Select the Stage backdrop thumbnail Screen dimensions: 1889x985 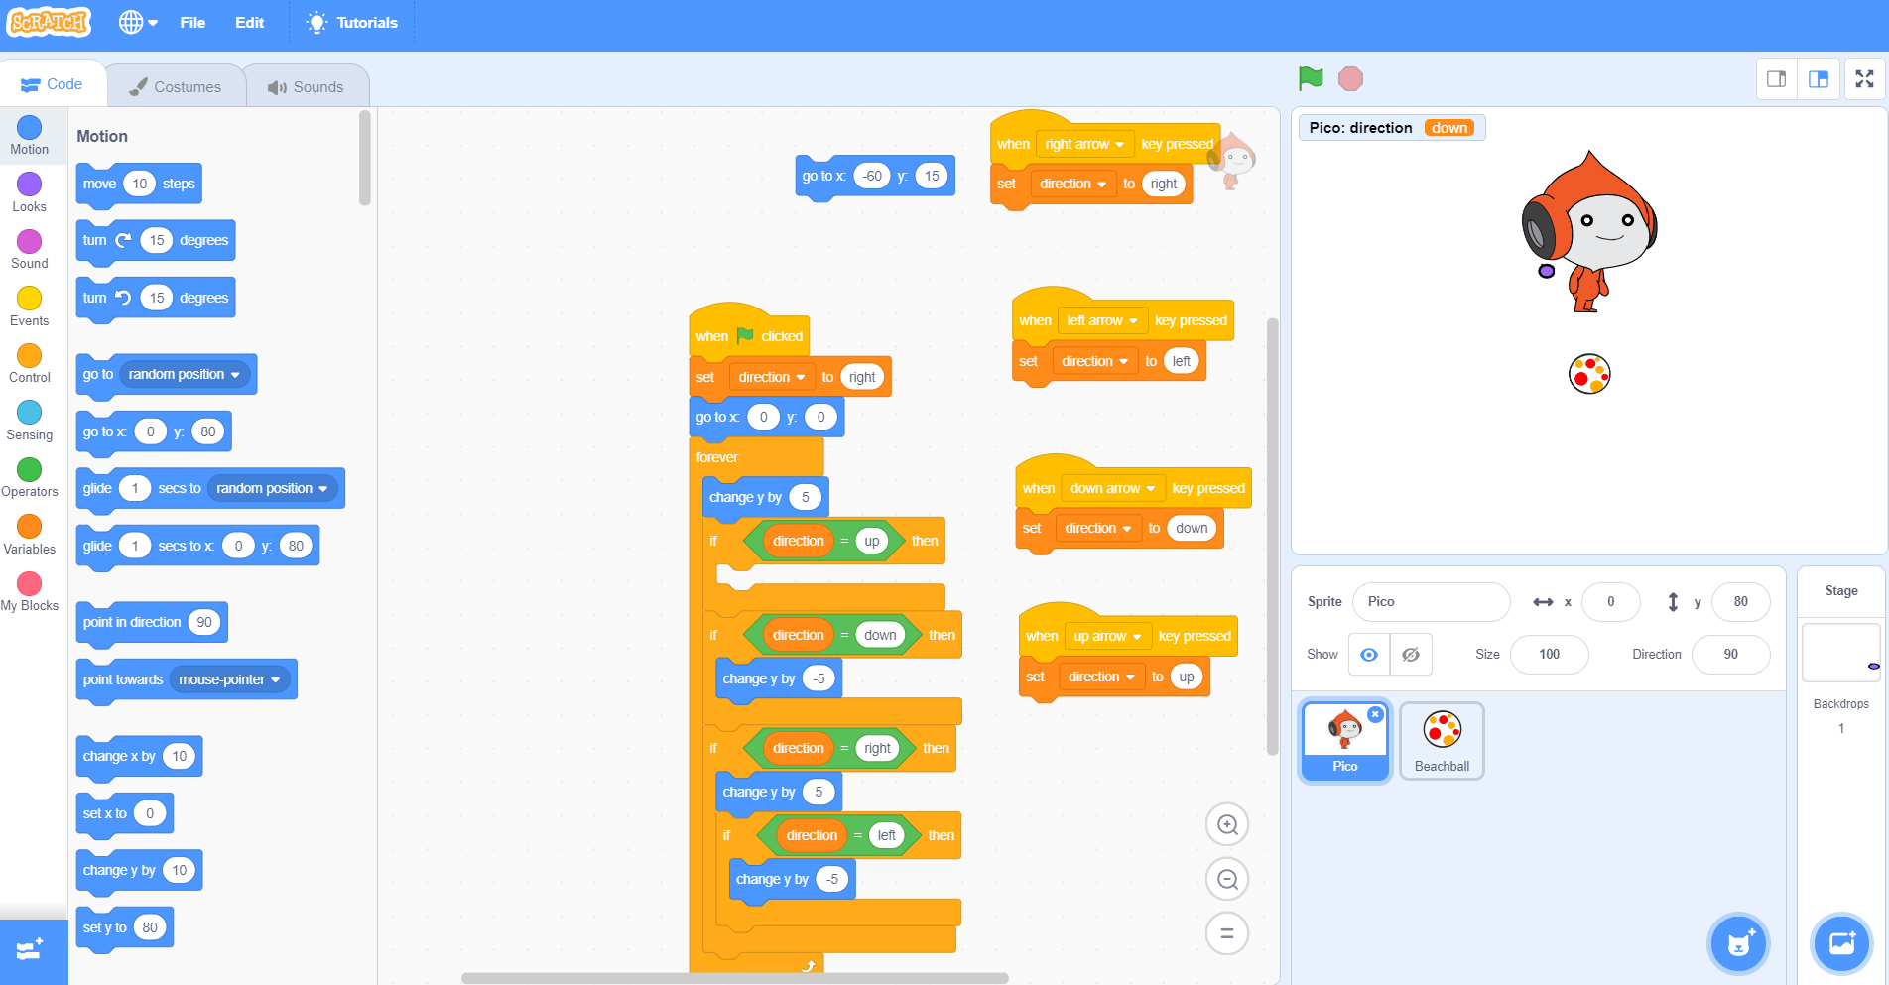tap(1841, 652)
